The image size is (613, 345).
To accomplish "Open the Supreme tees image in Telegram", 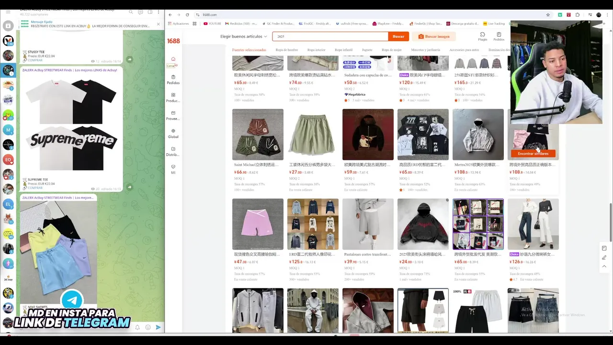I will (71, 125).
